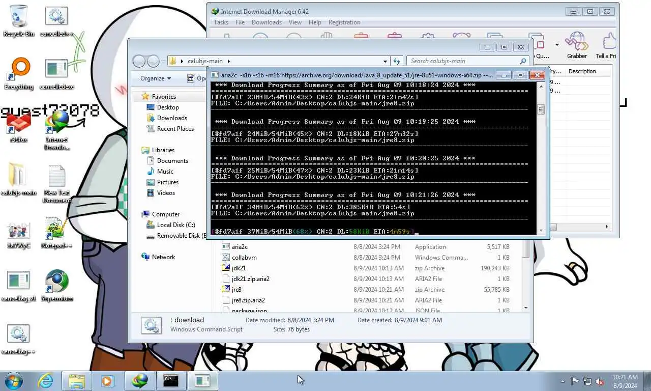651x391 pixels.
Task: Show hidden system tray icons
Action: click(x=563, y=381)
